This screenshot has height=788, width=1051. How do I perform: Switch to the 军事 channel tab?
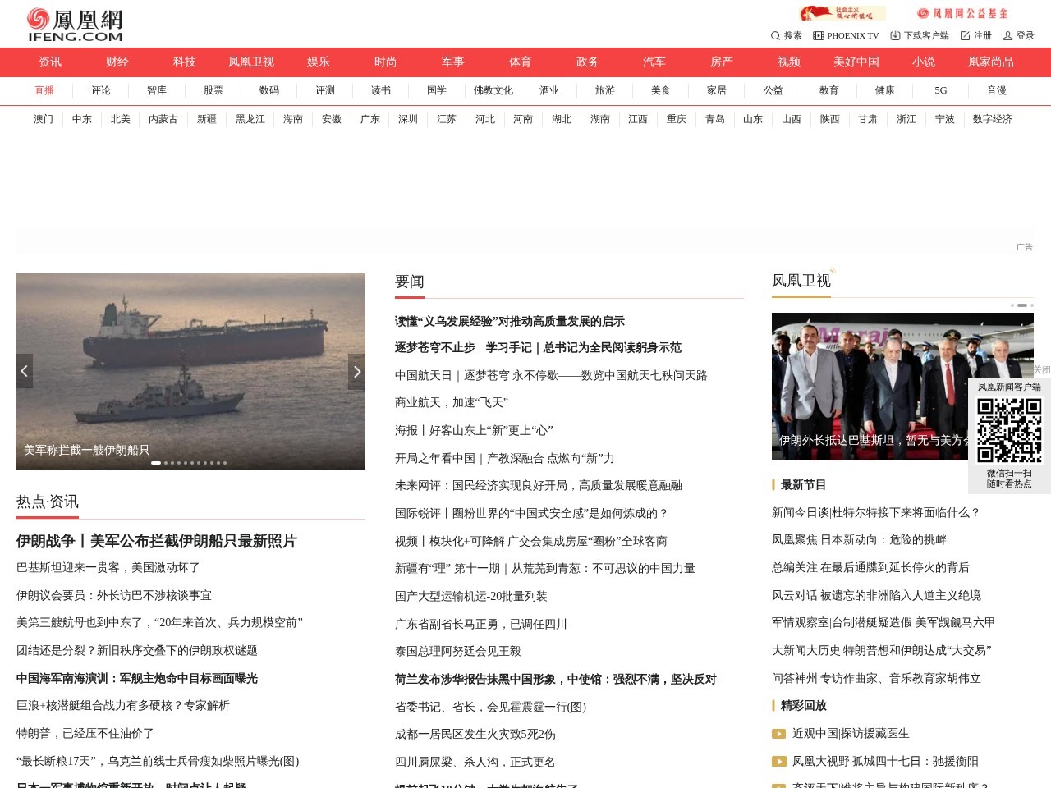[453, 62]
